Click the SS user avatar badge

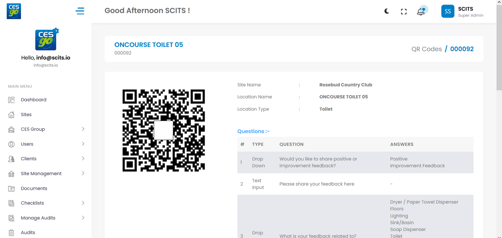[x=448, y=11]
